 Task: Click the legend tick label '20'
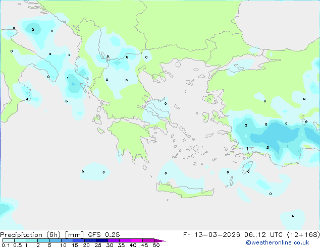(x=86, y=245)
